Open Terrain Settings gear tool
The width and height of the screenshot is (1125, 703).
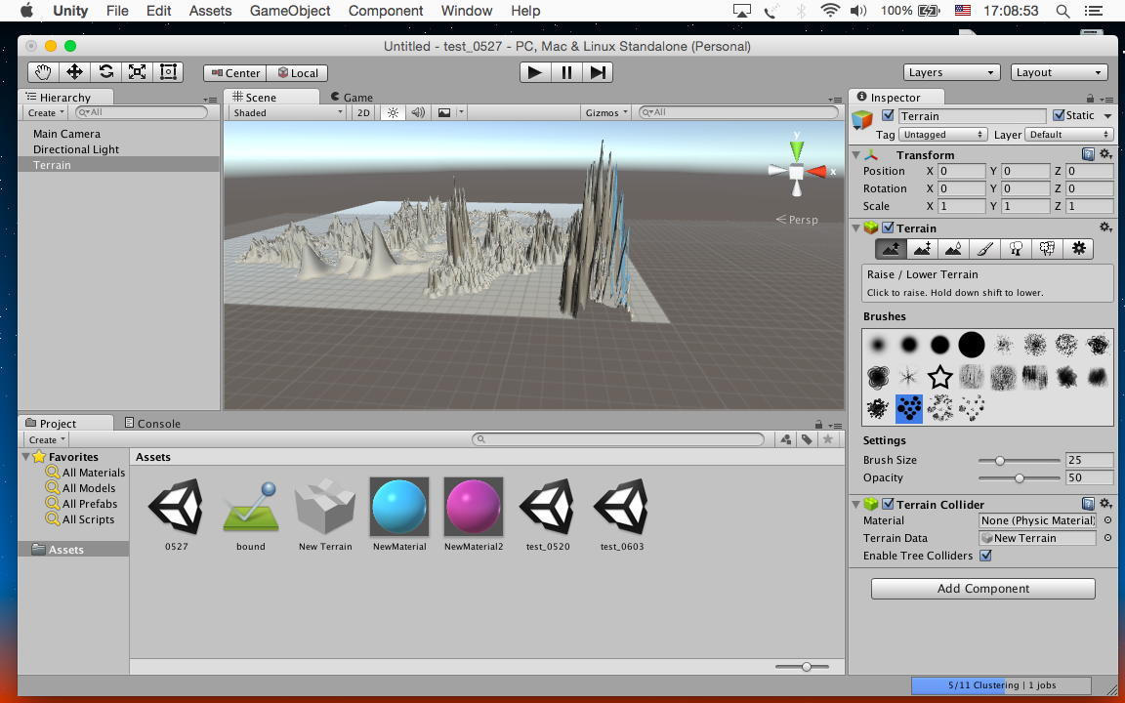tap(1078, 249)
